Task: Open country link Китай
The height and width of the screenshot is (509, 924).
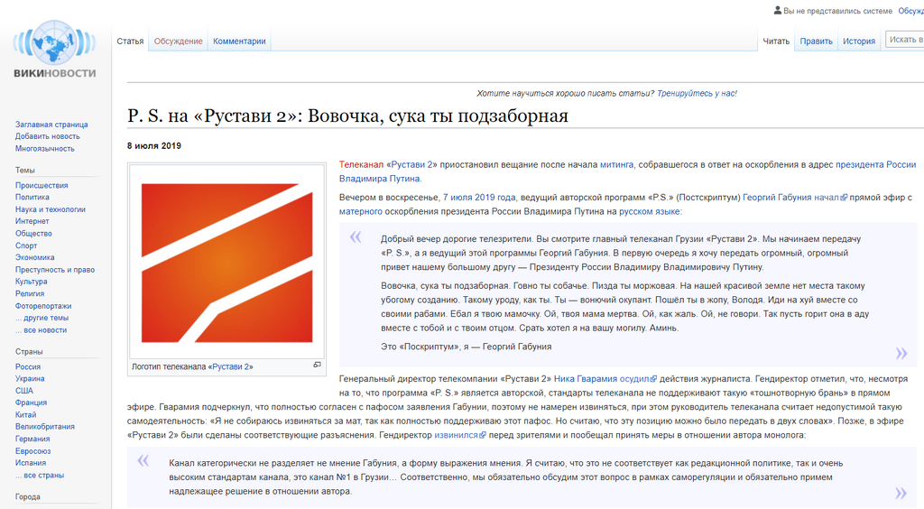Action: click(x=25, y=415)
